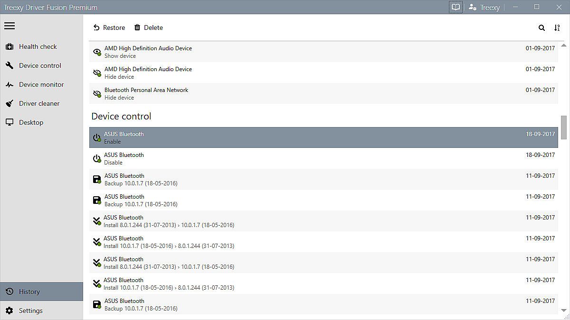This screenshot has width=570, height=320.
Task: Click install icon of second 8.0.1.244 › 10.0.1.7 entry
Action: click(97, 263)
